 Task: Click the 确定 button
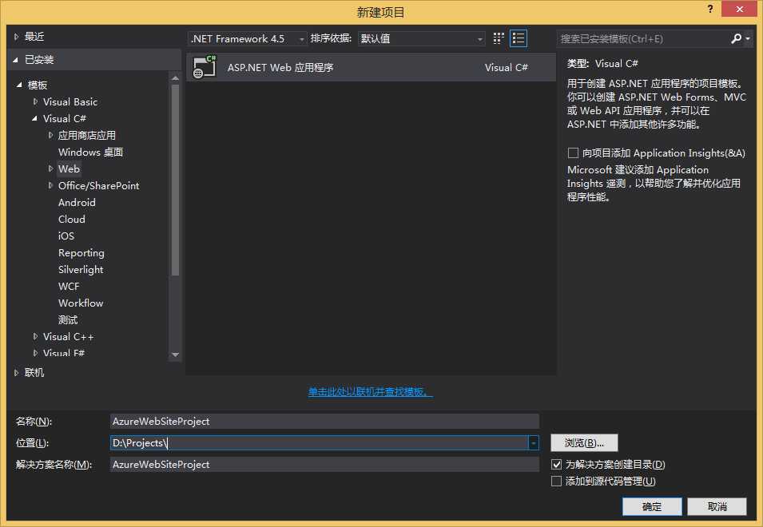coord(652,506)
